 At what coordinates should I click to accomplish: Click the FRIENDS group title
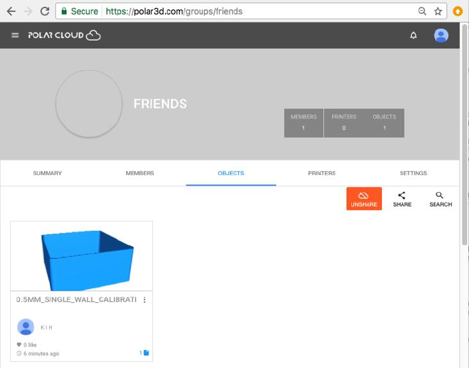[160, 104]
